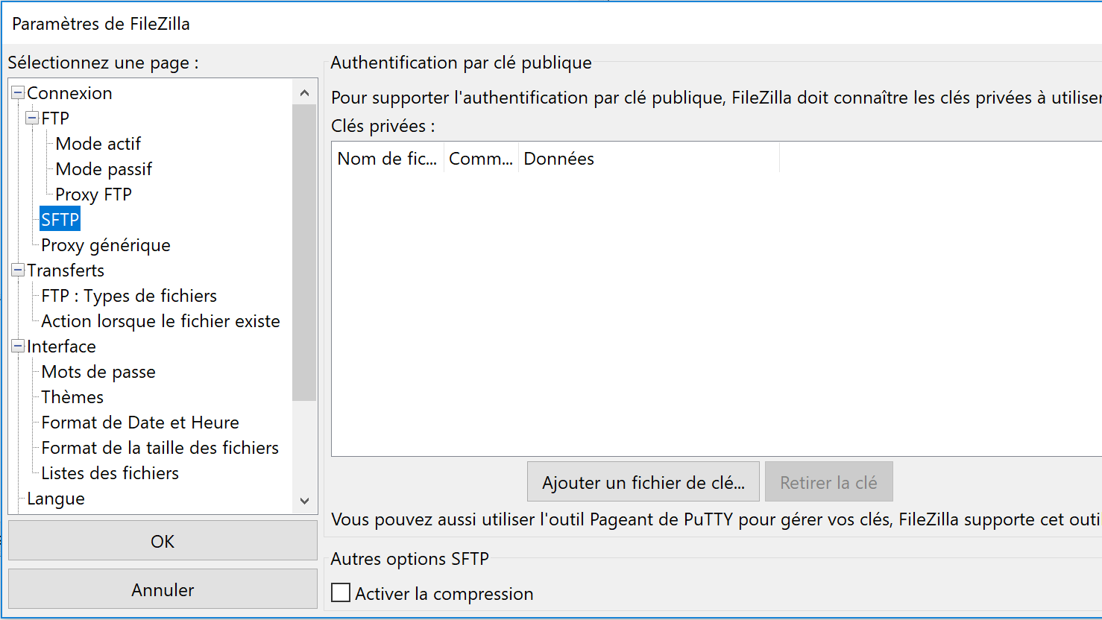Viewport: 1102px width, 620px height.
Task: Go to 'Mots de passe' settings
Action: coord(98,372)
